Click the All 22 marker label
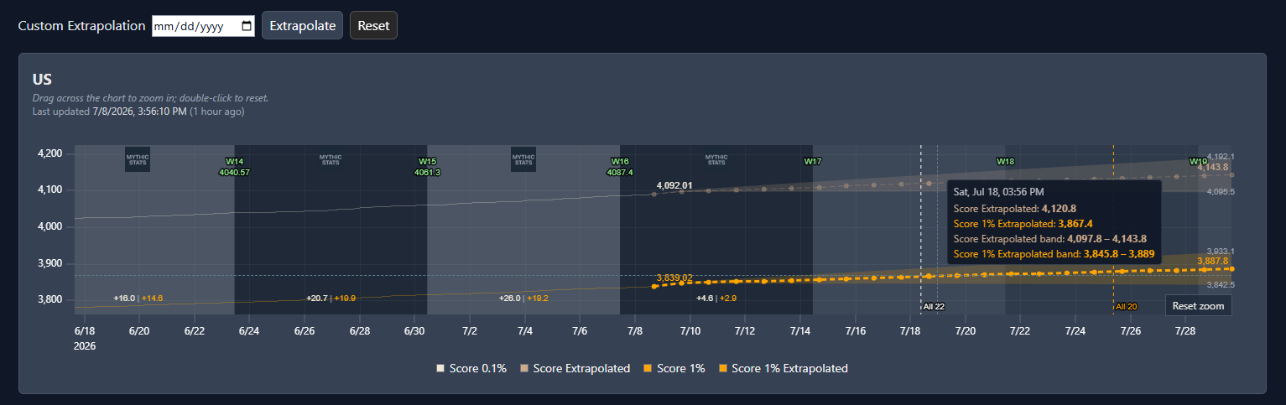Image resolution: width=1286 pixels, height=405 pixels. [934, 306]
